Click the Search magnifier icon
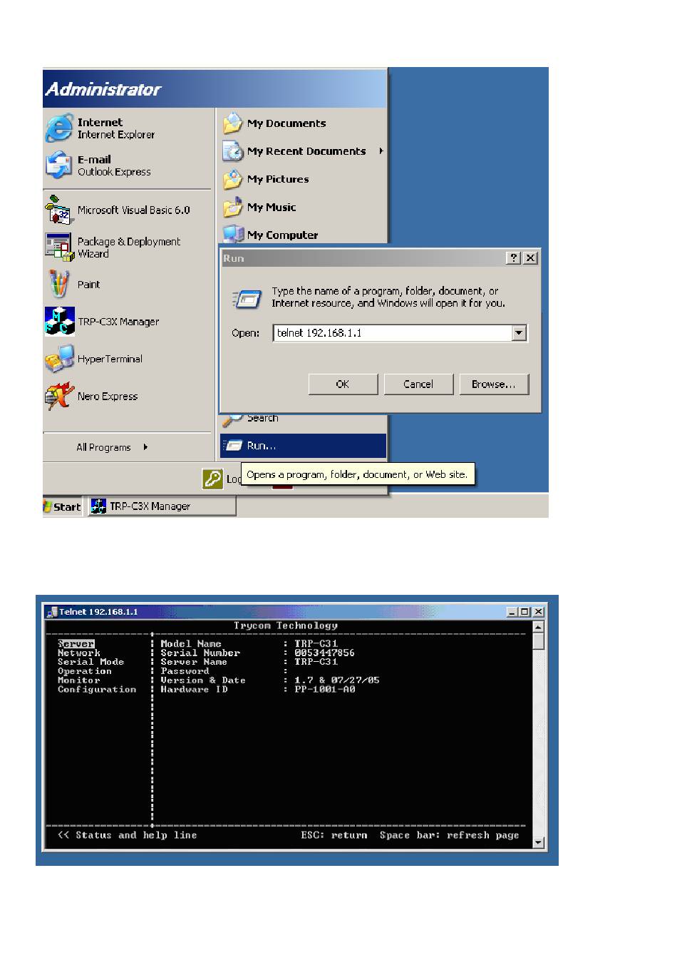The height and width of the screenshot is (970, 677). [x=232, y=419]
